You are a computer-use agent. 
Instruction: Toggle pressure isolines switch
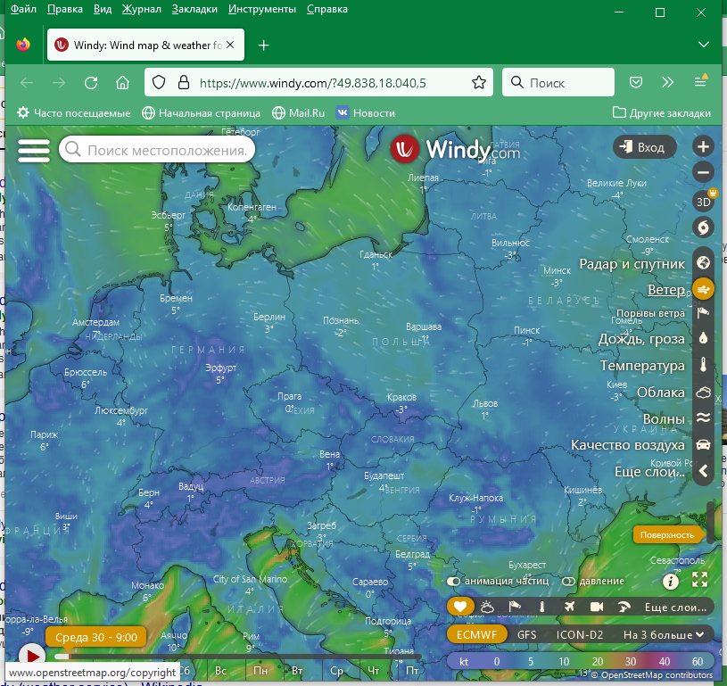pyautogui.click(x=568, y=582)
